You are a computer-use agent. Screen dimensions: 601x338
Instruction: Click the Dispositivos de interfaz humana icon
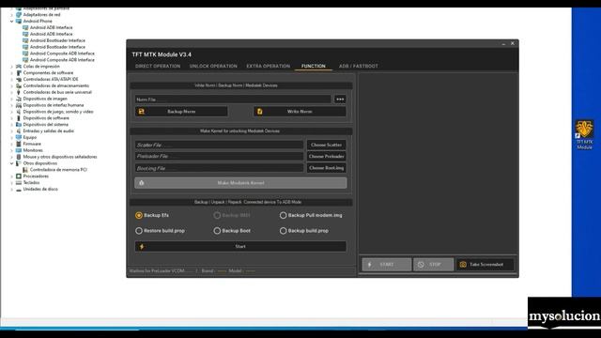coord(19,105)
